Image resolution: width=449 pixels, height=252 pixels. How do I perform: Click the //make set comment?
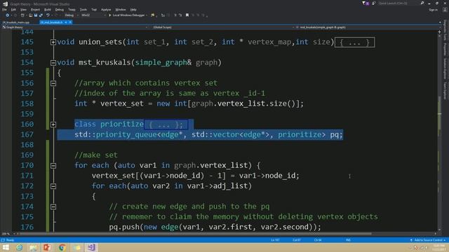tap(96, 155)
